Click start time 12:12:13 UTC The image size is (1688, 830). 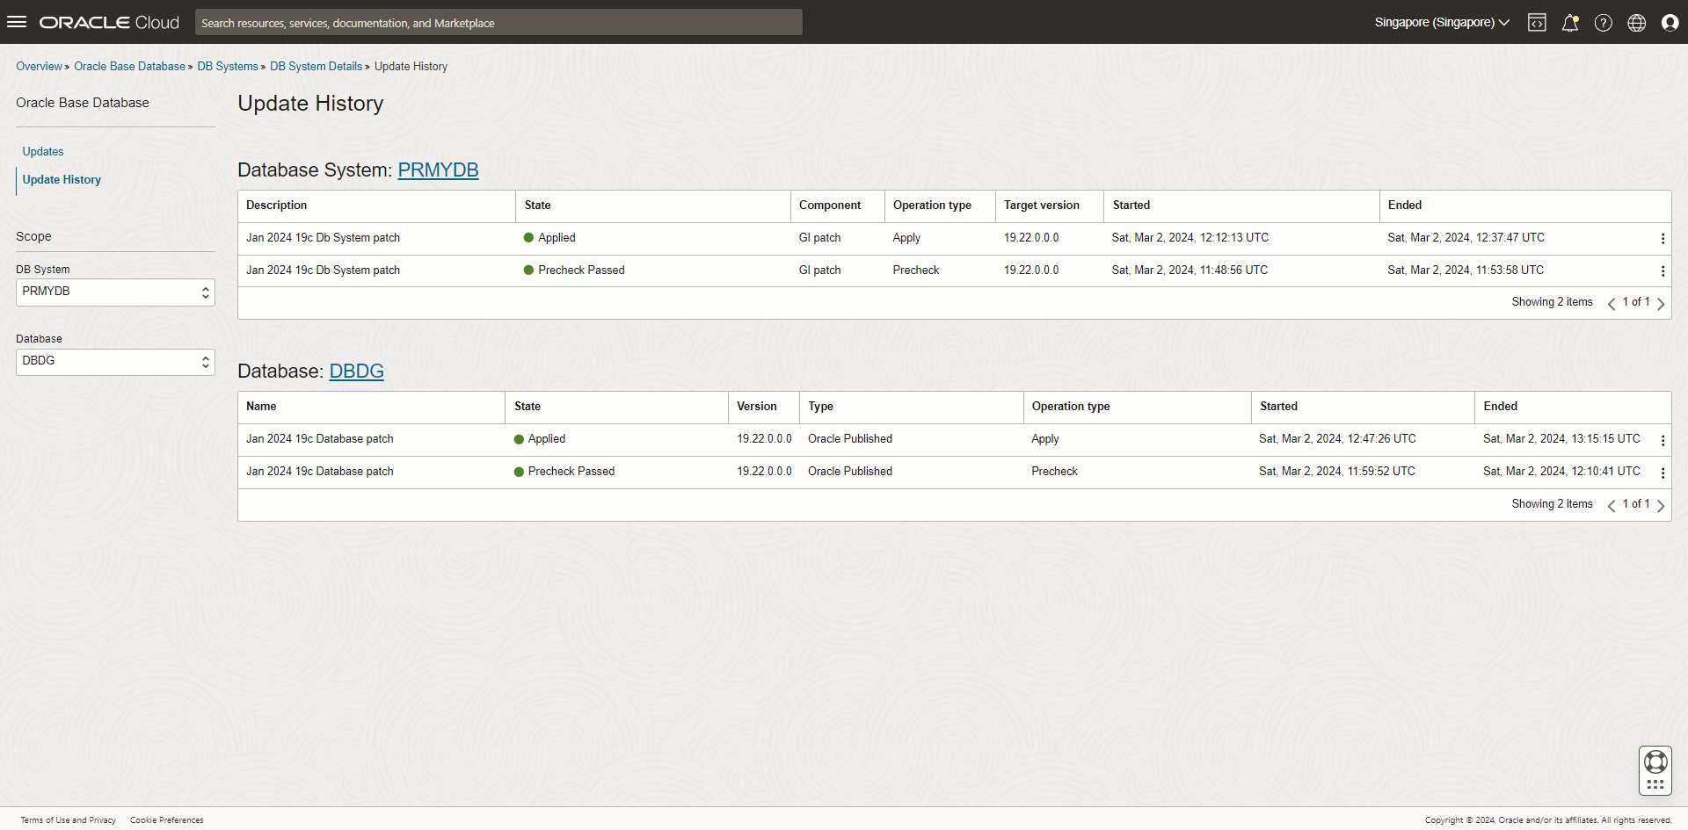[x=1190, y=237]
